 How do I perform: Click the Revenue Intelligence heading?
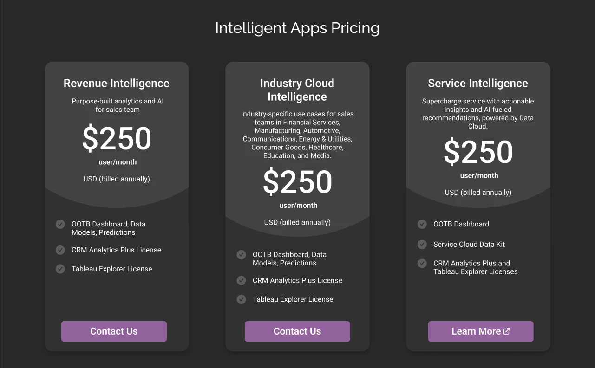116,84
